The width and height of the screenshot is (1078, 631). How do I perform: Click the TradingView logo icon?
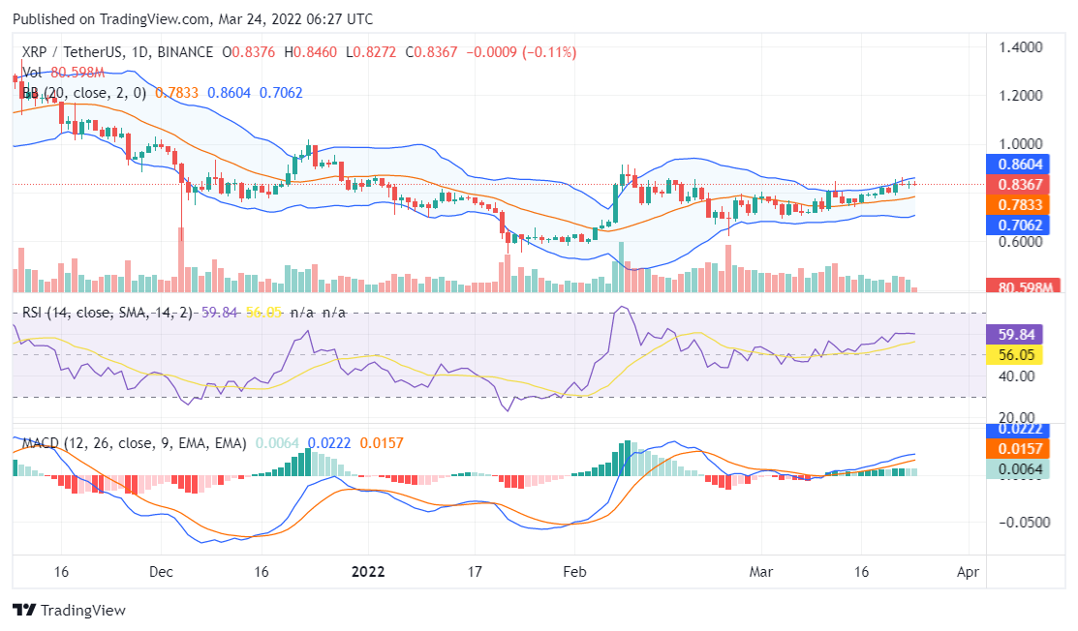click(23, 611)
